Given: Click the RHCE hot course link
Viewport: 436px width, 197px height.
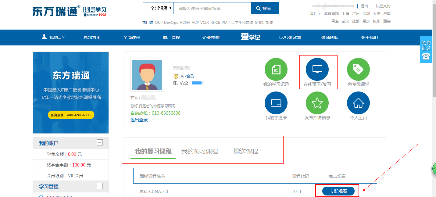Looking at the screenshot, I should click(215, 23).
